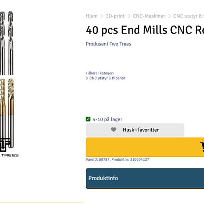
Task: Click the shopping cart icon on yellow button
Action: [x=202, y=147]
